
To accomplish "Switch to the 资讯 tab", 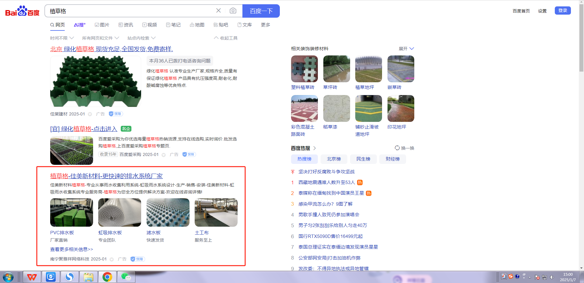I will point(126,25).
